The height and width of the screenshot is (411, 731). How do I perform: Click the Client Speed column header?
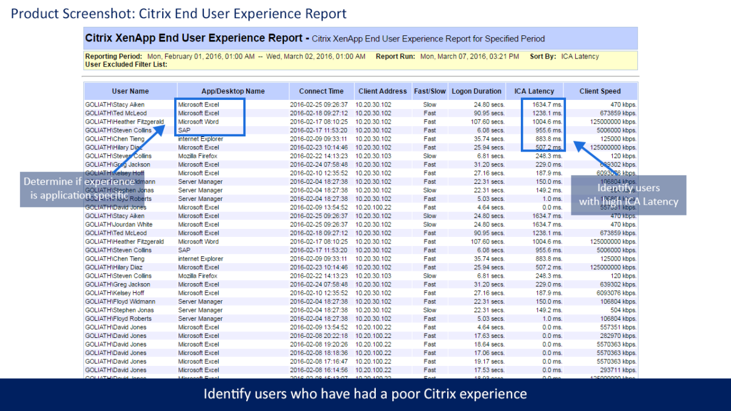point(600,91)
